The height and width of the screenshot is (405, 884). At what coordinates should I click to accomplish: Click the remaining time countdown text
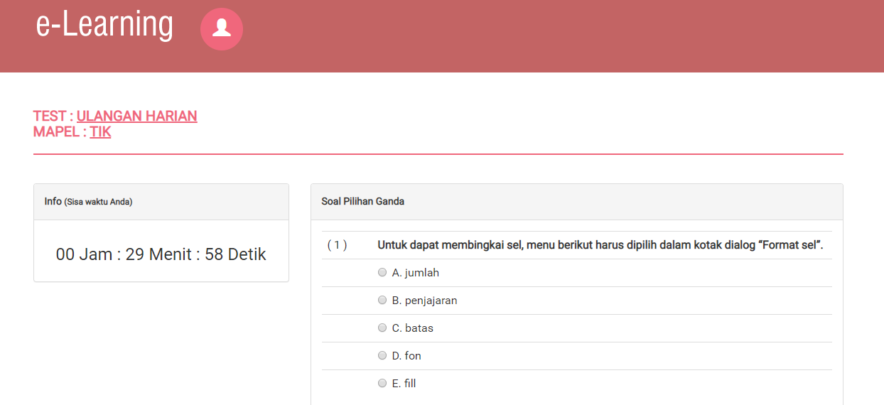(161, 254)
